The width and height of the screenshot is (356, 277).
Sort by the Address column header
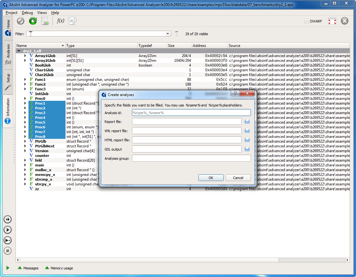(210, 46)
